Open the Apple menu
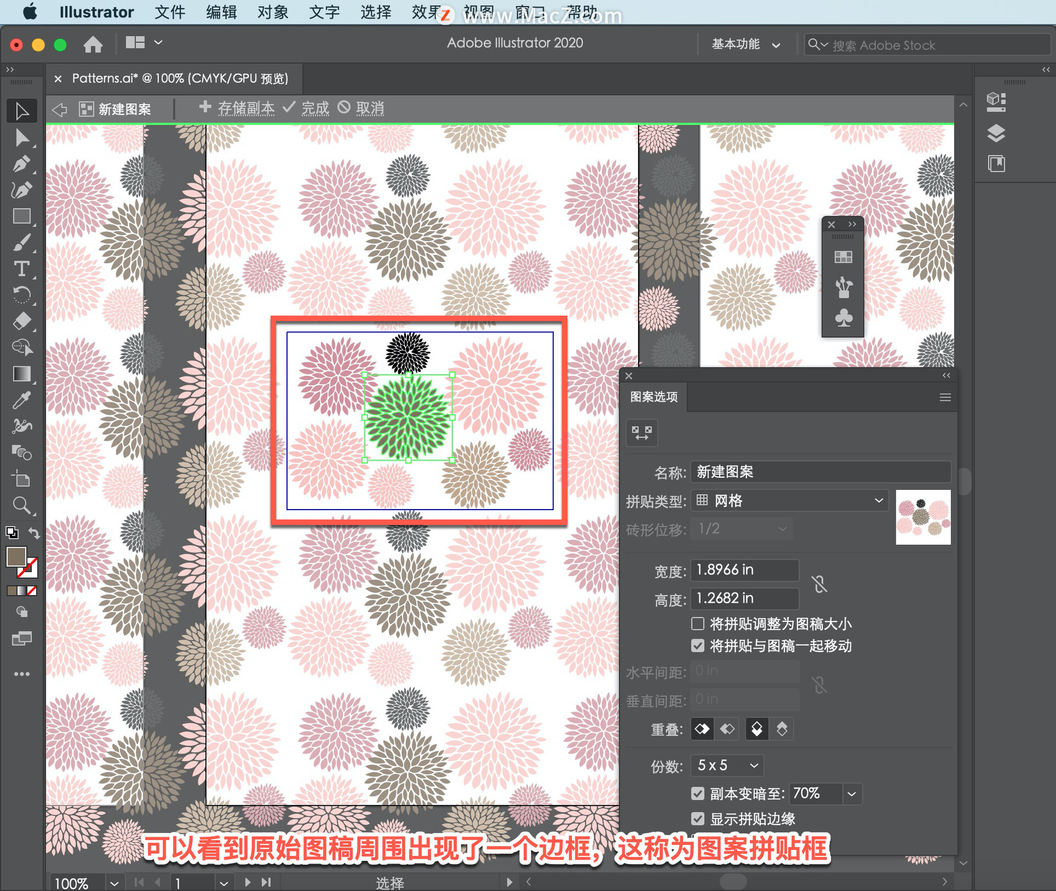 [x=30, y=12]
